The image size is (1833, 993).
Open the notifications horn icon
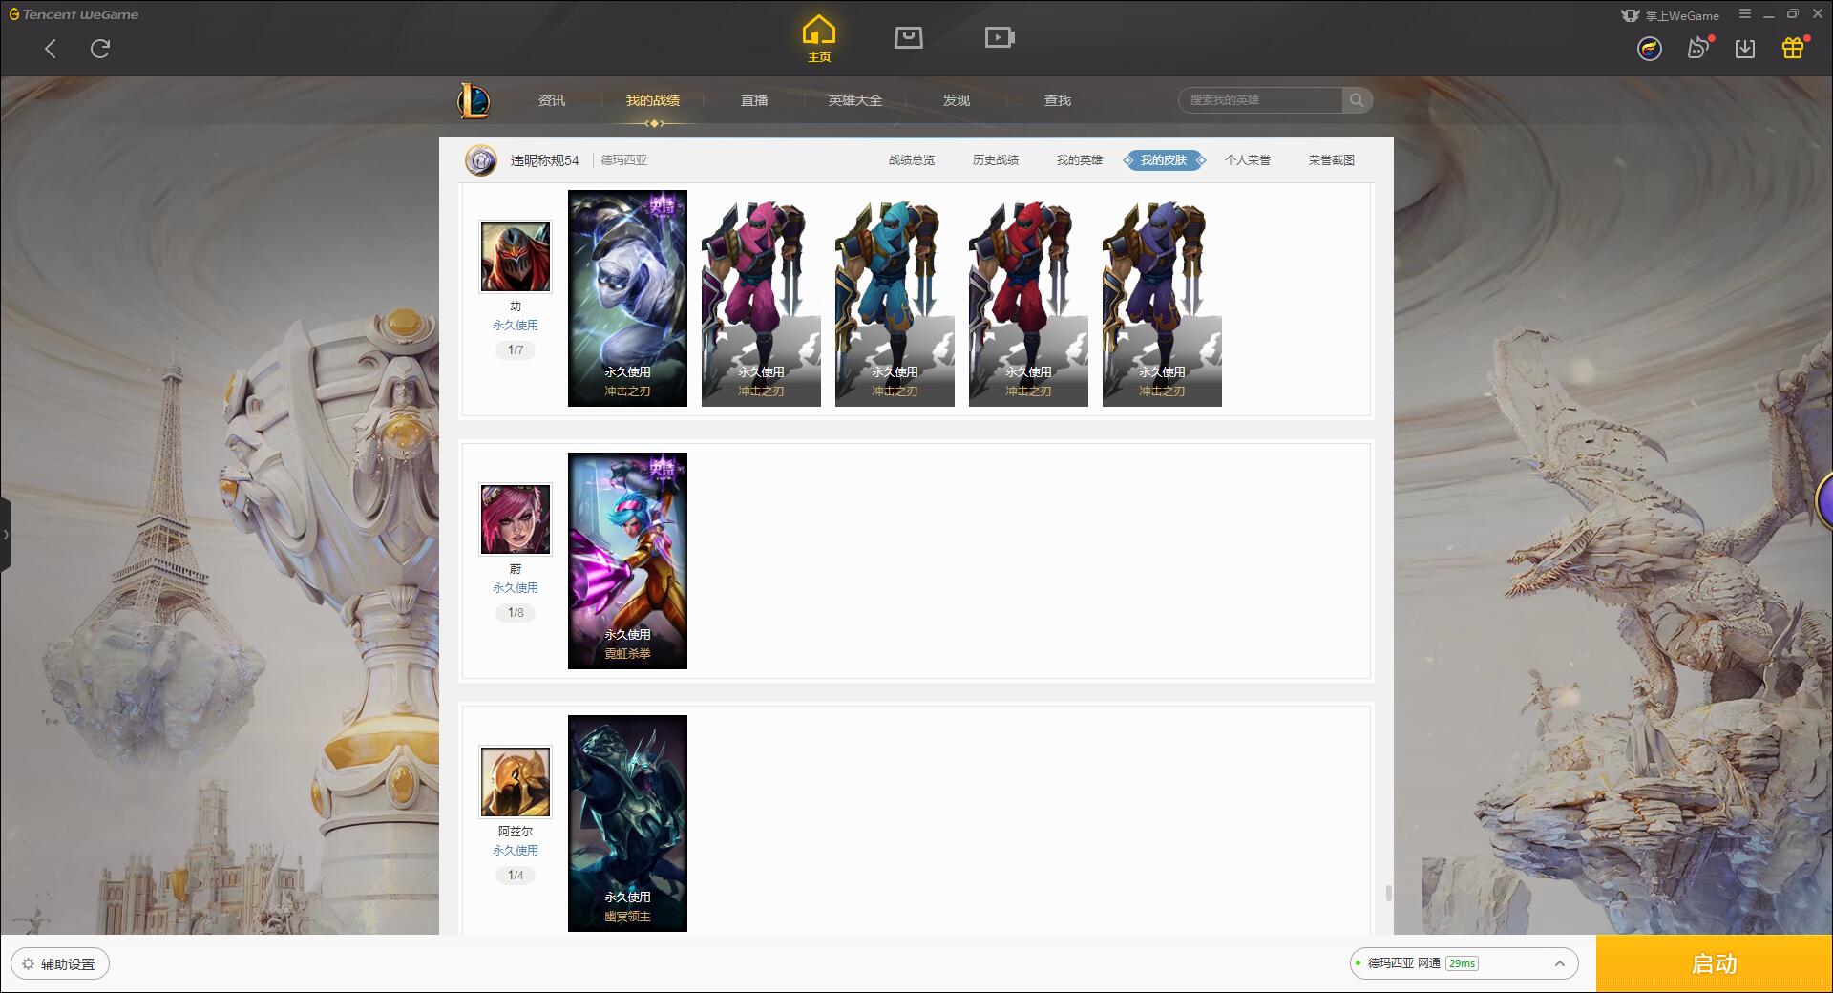(x=1698, y=48)
